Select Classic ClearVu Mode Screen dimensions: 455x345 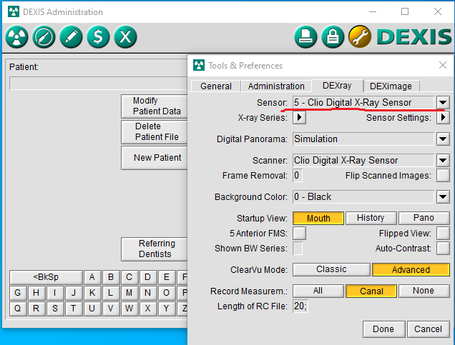(331, 269)
